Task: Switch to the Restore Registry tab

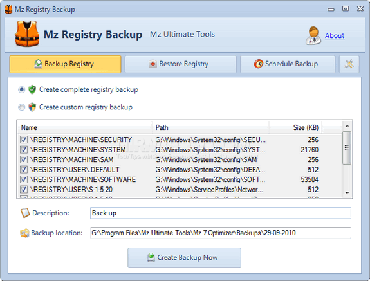Action: click(x=181, y=64)
